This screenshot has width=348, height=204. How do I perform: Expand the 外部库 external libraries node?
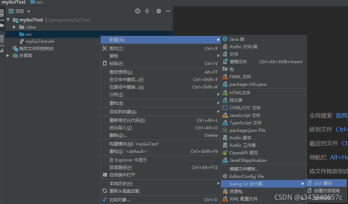coord(8,55)
